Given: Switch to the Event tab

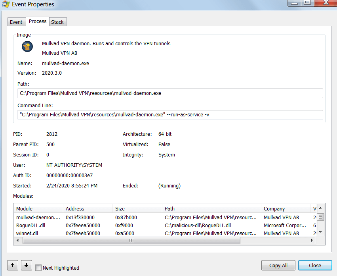Looking at the screenshot, I should 16,22.
